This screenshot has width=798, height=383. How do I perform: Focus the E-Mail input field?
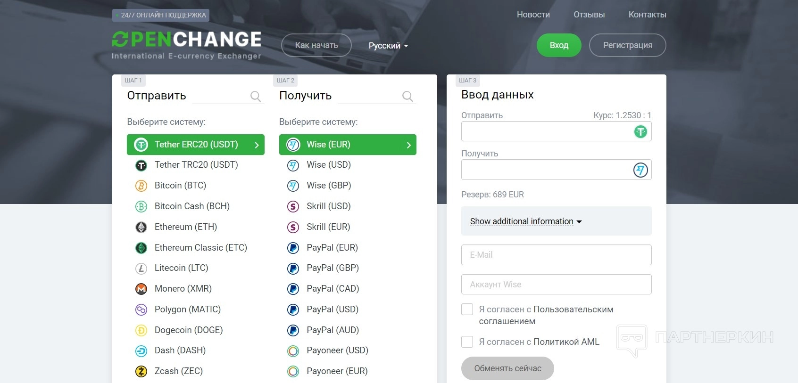click(557, 255)
